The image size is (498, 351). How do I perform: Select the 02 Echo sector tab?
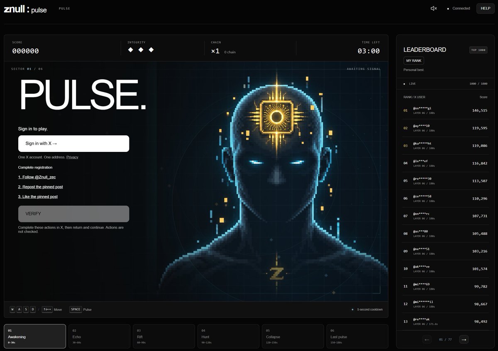pyautogui.click(x=99, y=336)
